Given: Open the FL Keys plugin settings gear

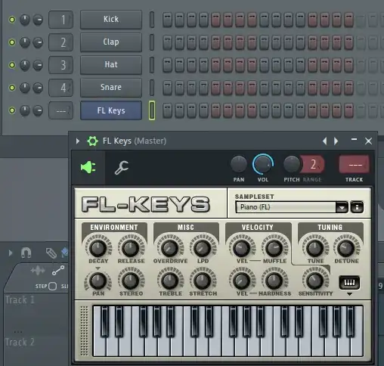Looking at the screenshot, I should (92, 141).
